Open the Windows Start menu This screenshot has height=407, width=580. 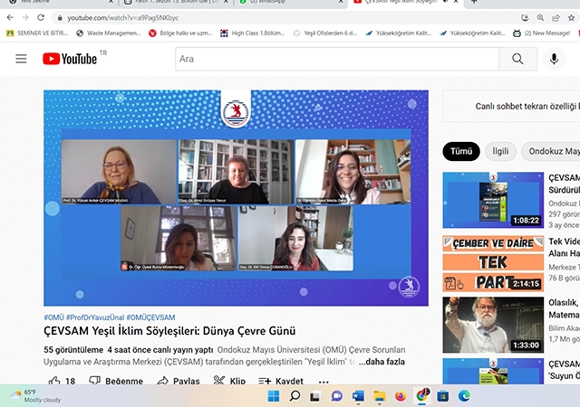274,396
